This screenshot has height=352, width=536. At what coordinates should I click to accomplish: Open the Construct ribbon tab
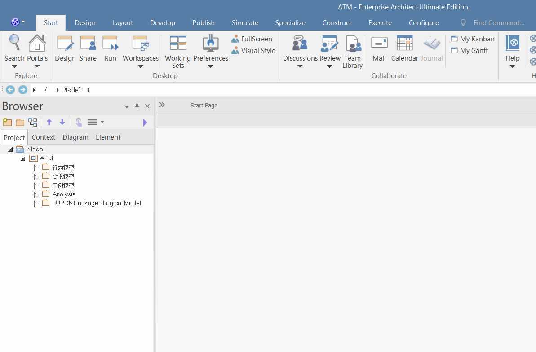[x=337, y=23]
